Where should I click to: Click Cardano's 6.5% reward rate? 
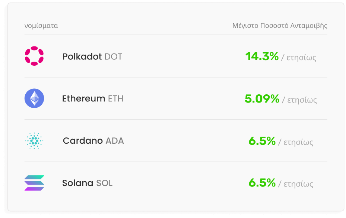262,141
